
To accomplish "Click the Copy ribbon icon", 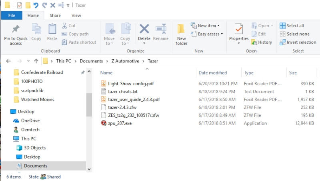I will 36,28.
